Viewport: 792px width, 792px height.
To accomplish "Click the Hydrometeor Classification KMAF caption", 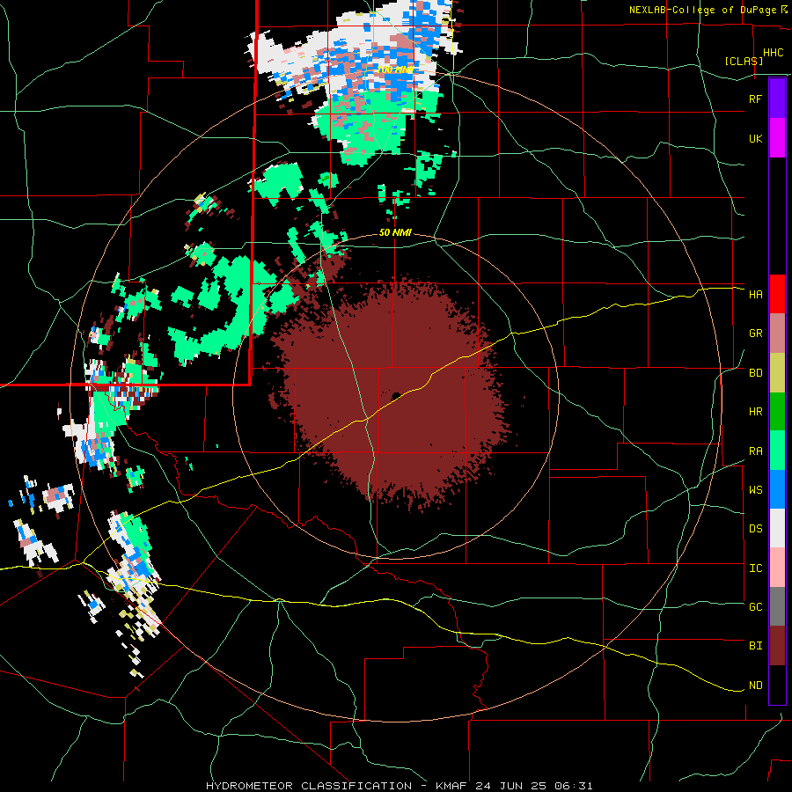I will 399,786.
